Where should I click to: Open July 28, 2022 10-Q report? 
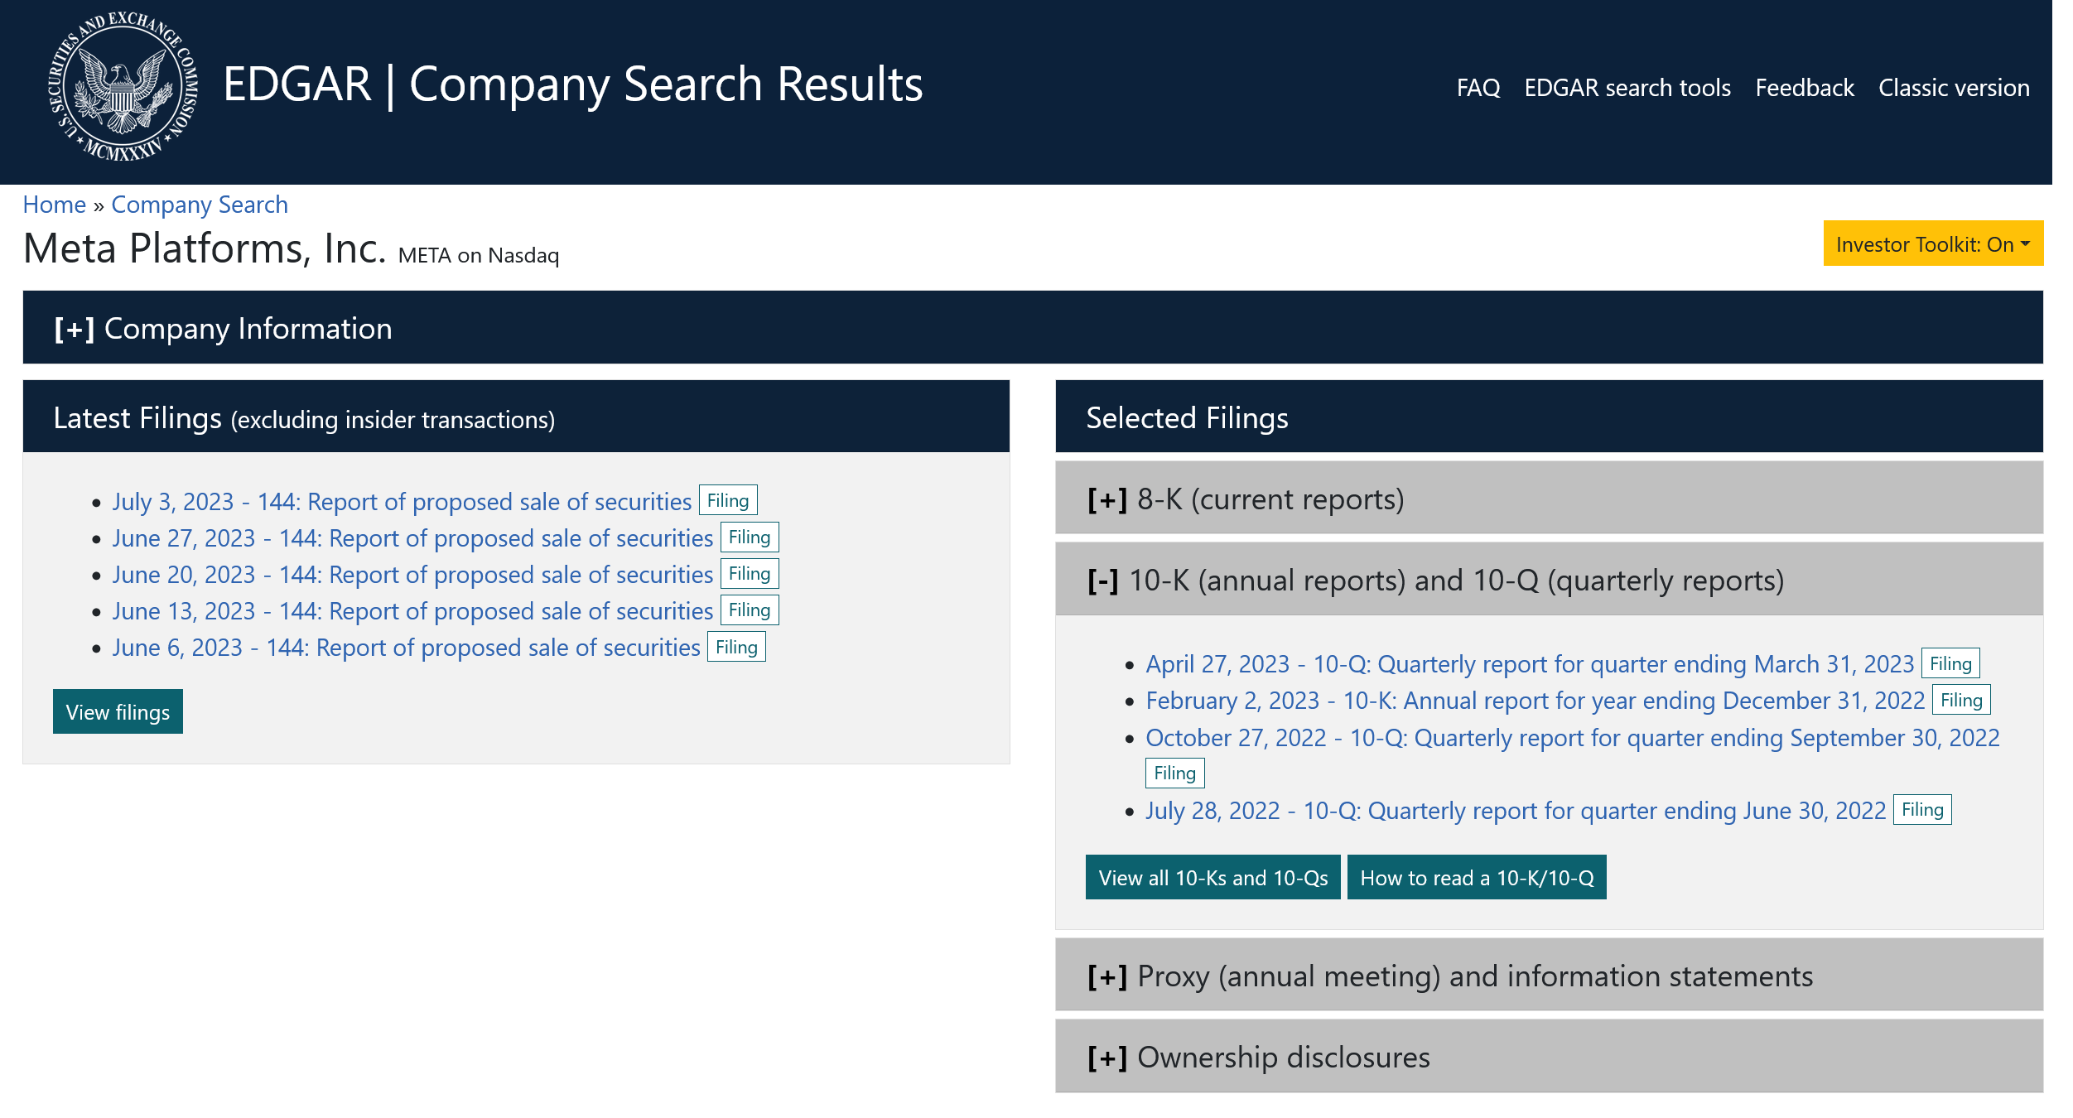pyautogui.click(x=1516, y=811)
